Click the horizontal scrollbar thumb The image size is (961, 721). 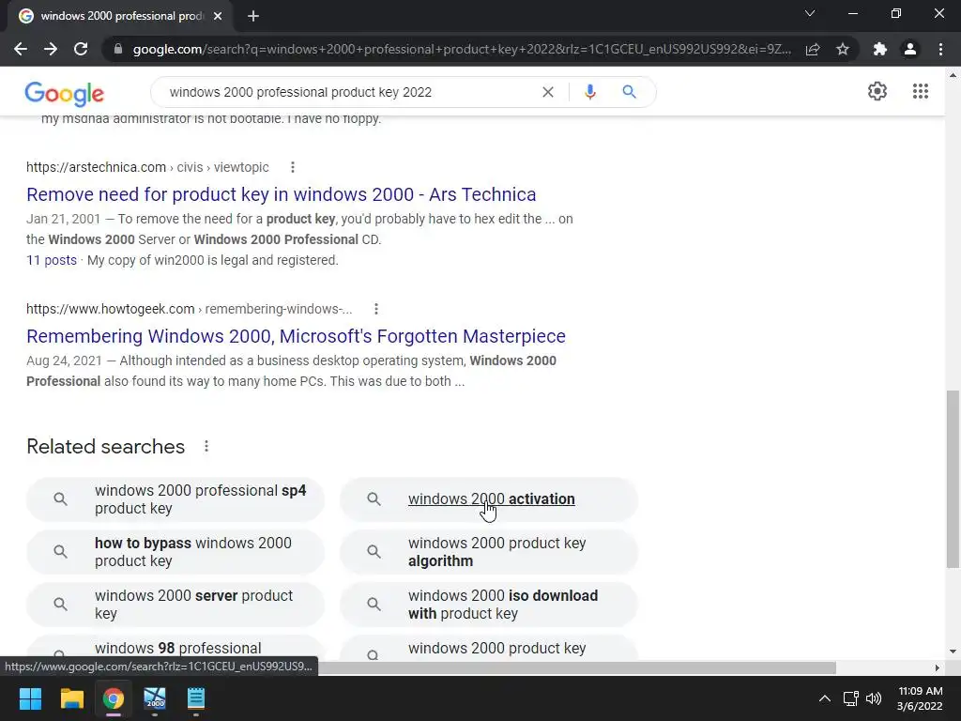pos(577,667)
